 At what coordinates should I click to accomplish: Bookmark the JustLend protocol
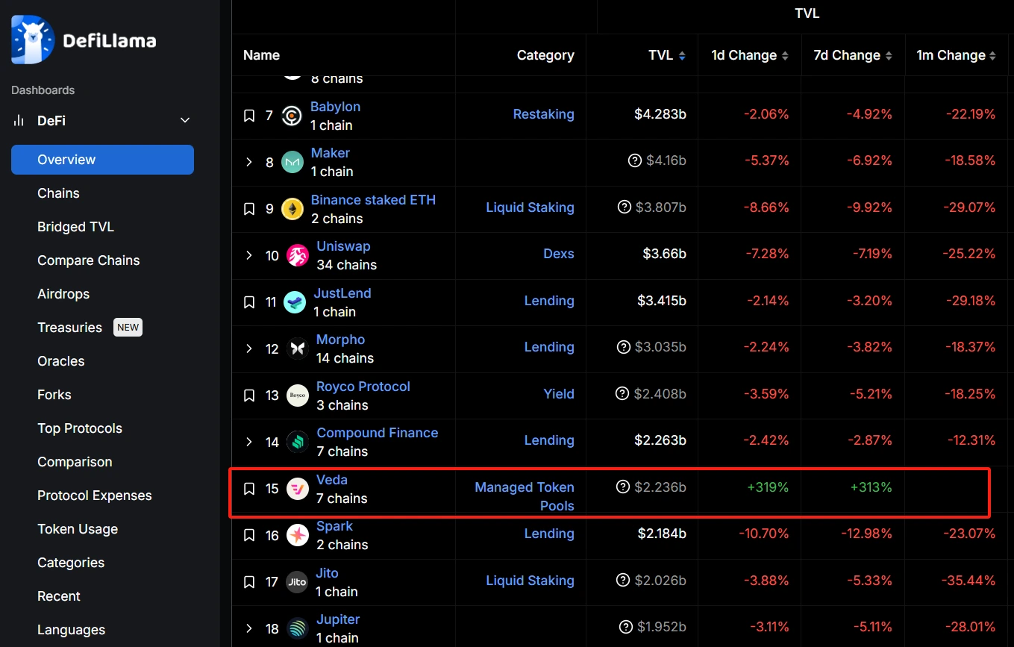pyautogui.click(x=249, y=302)
